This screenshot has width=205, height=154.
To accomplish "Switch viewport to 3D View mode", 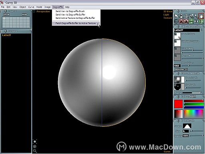I will 168,12.
